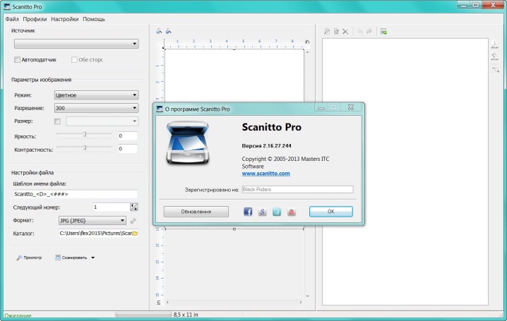
Task: Open the Источник scanner dropdown
Action: point(76,44)
